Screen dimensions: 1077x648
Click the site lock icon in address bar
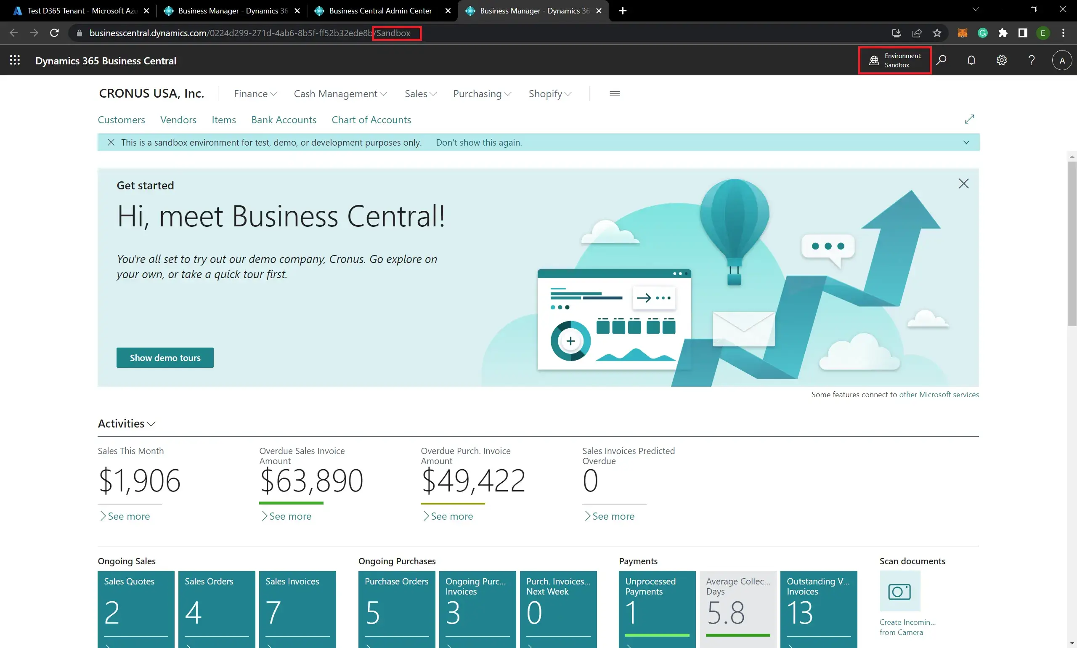(79, 33)
